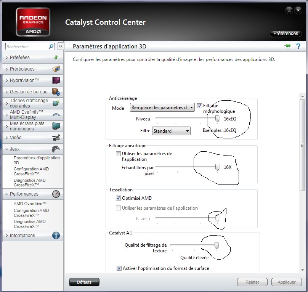Minimize the Catalyst Control Center window

(289, 10)
